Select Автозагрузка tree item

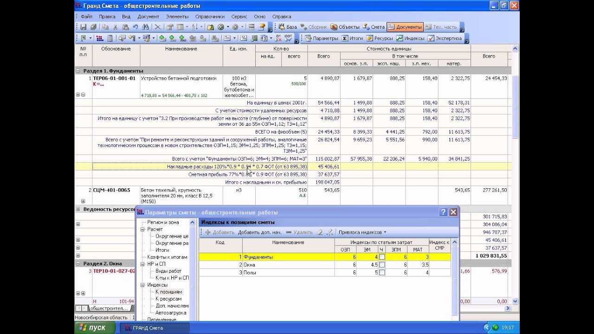[x=171, y=313]
